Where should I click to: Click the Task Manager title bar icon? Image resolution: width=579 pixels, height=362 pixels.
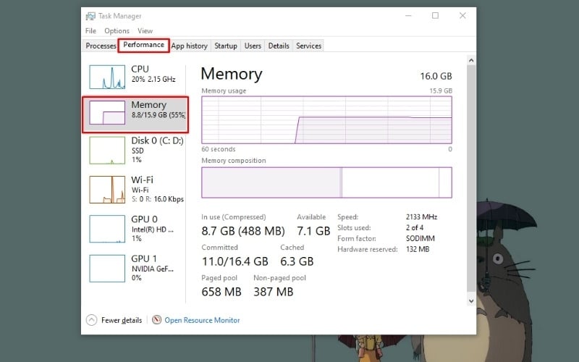[x=90, y=15]
